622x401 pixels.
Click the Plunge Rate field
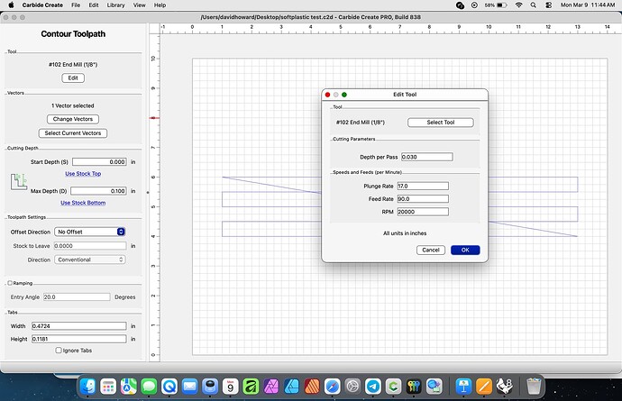423,186
